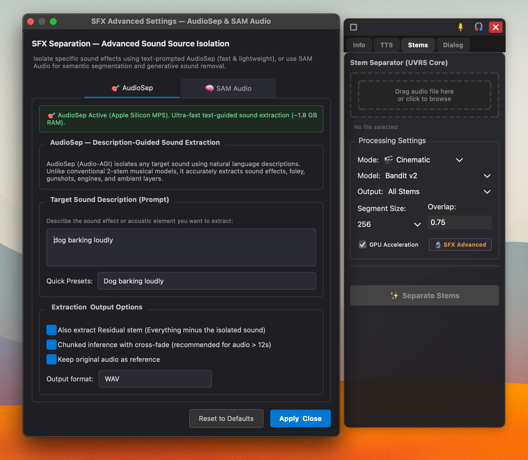Click the pin icon in the side panel
Viewport: 528px width, 460px height.
(461, 27)
